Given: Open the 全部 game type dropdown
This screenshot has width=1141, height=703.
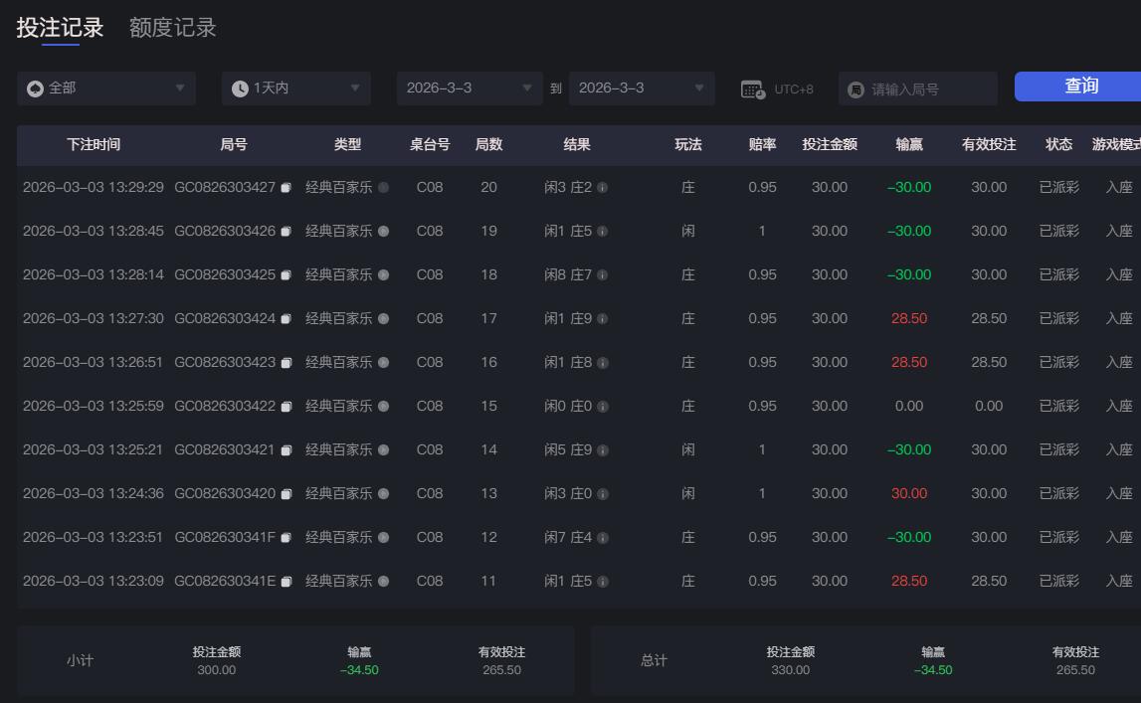Looking at the screenshot, I should click(x=104, y=88).
